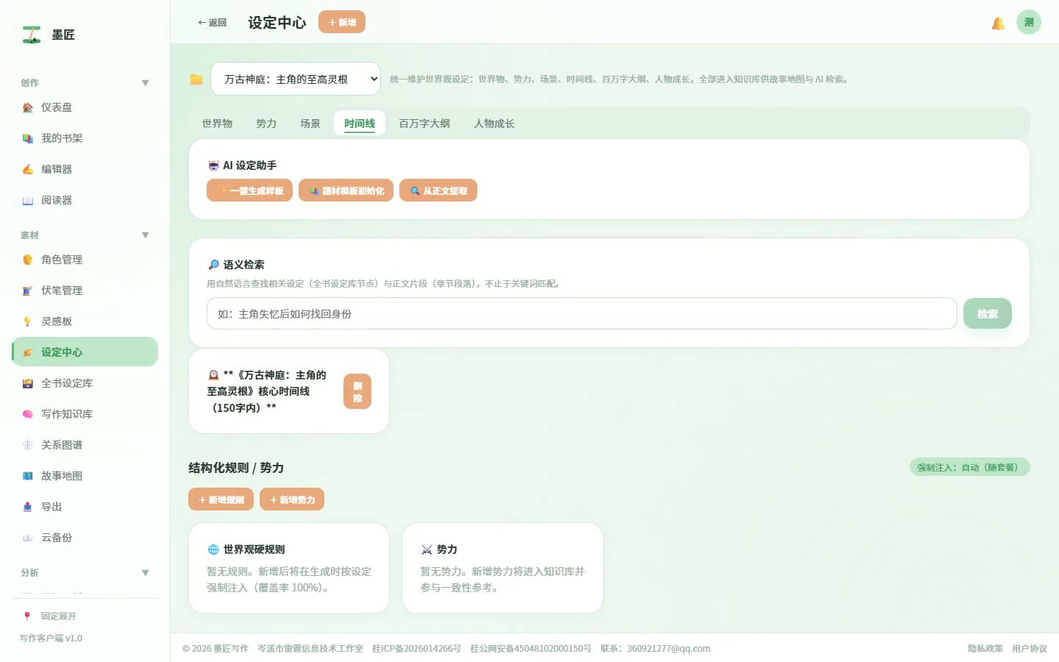
Task: Click the 新增 button in header
Action: [342, 22]
